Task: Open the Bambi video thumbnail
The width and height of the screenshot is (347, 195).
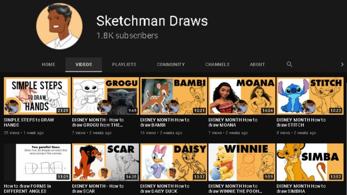Action: point(174,96)
